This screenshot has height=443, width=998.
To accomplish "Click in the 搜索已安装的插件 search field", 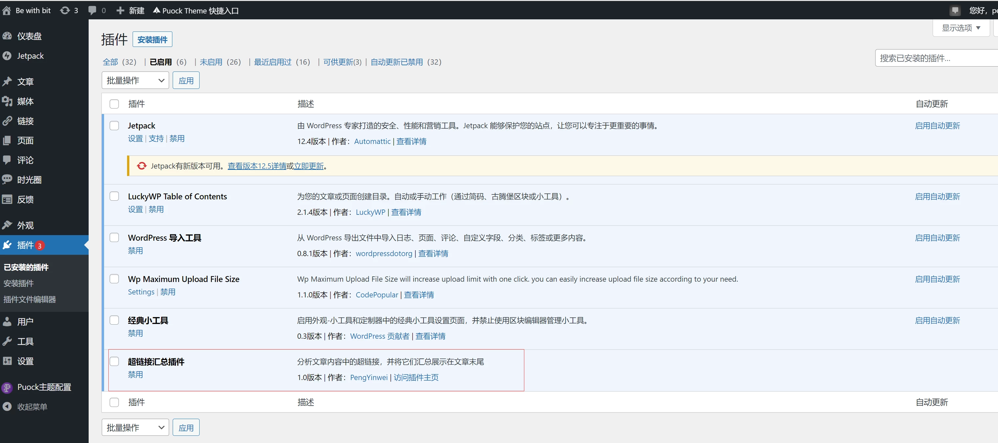I will [936, 58].
